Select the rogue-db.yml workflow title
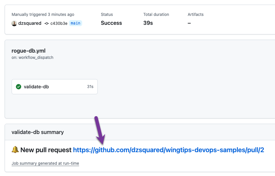 click(x=28, y=51)
